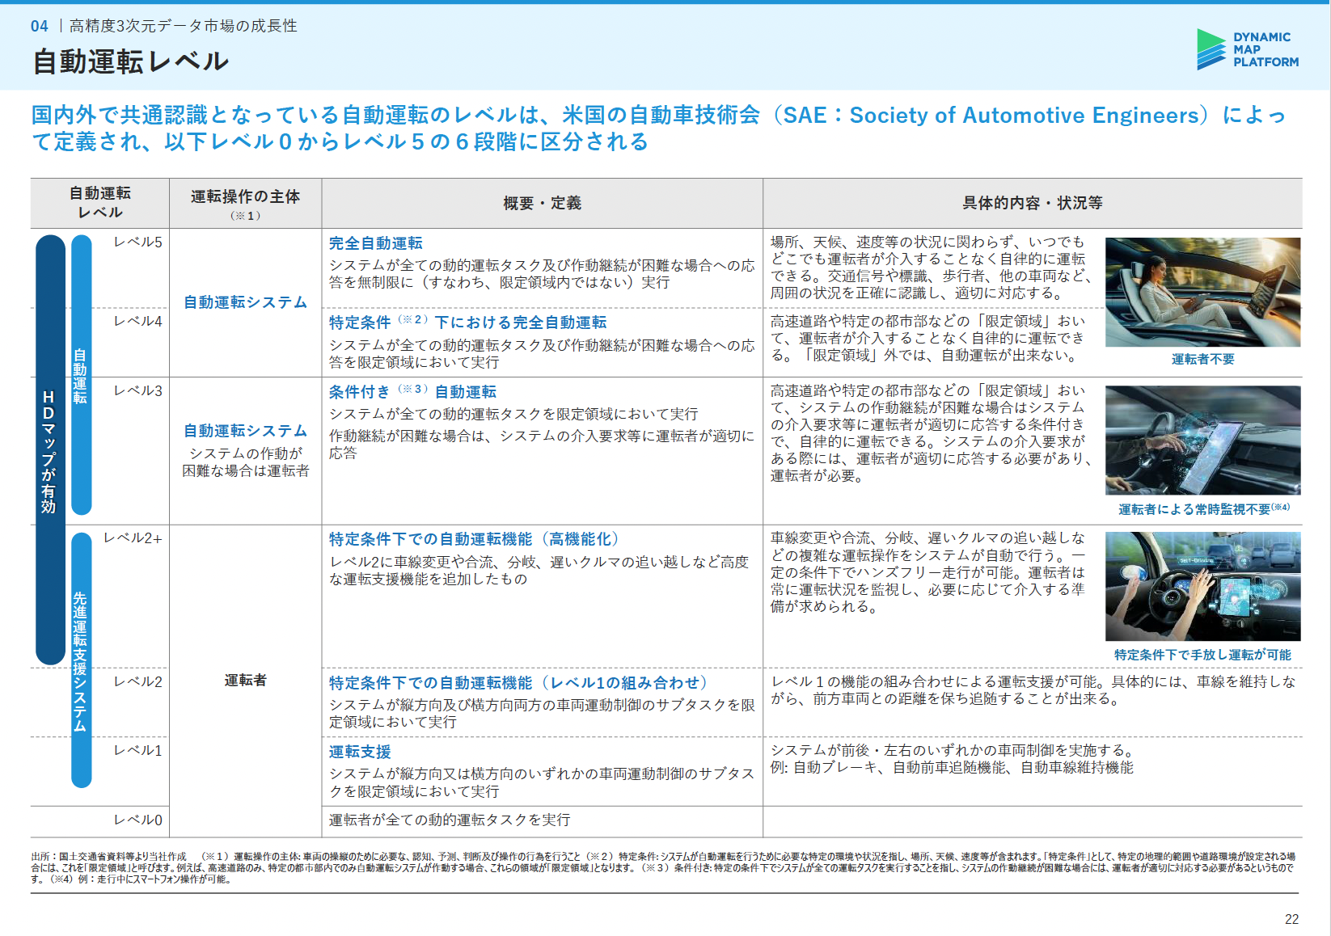Click column header 概要・定義
This screenshot has height=936, width=1331.
542,203
